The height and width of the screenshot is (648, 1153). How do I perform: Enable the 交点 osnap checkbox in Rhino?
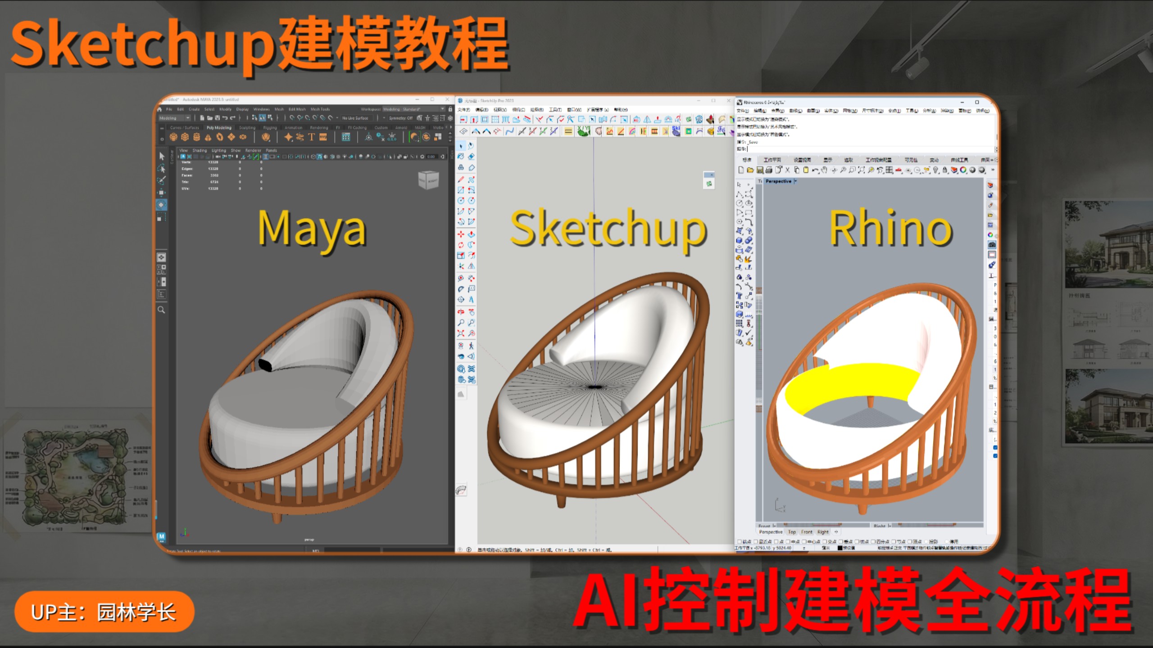[x=825, y=541]
